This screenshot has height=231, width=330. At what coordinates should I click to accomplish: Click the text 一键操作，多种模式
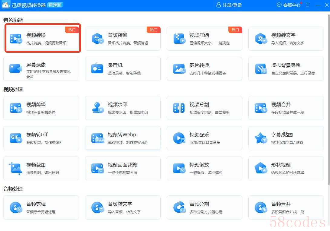[x=206, y=173]
